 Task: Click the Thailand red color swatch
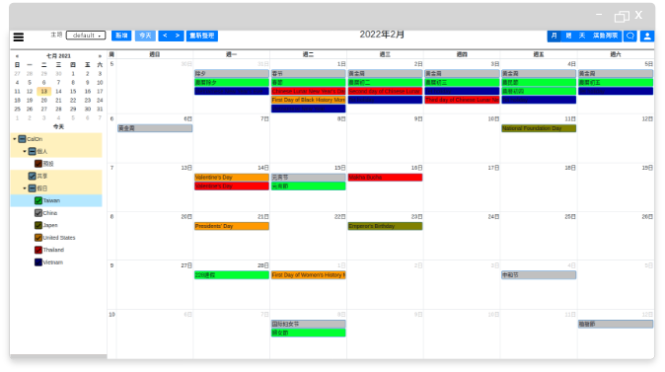(38, 250)
